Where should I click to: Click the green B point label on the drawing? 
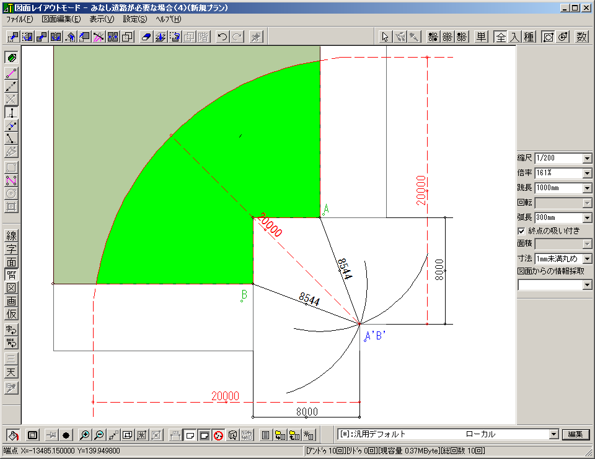(x=244, y=295)
